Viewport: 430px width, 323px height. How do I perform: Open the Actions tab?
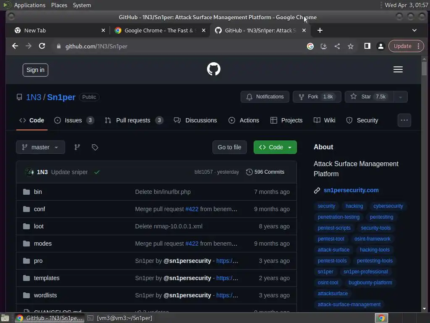tap(244, 120)
